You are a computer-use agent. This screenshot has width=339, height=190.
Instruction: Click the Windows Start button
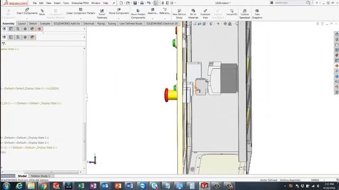6,186
